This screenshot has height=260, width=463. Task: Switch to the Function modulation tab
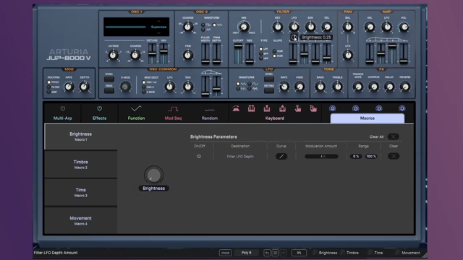(x=136, y=118)
